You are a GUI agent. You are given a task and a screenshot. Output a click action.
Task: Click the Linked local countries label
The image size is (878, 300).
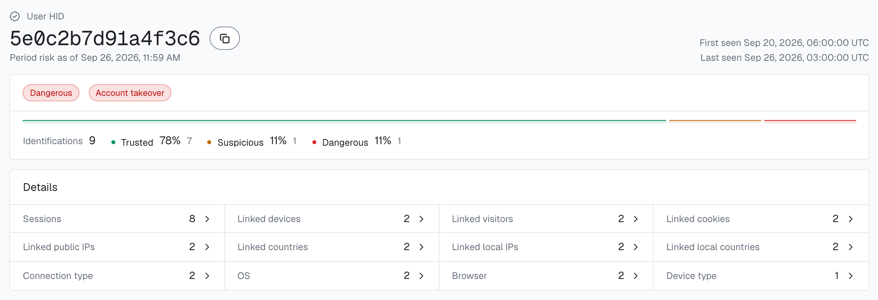tap(713, 247)
